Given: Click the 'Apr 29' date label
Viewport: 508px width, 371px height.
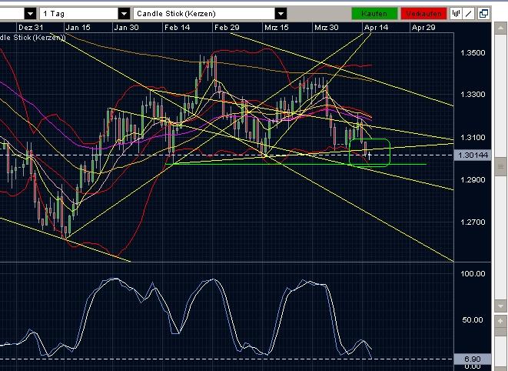Looking at the screenshot, I should (423, 27).
